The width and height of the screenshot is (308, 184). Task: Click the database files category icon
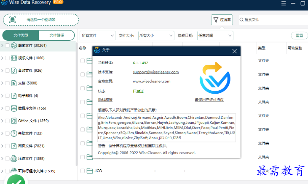click(x=14, y=108)
